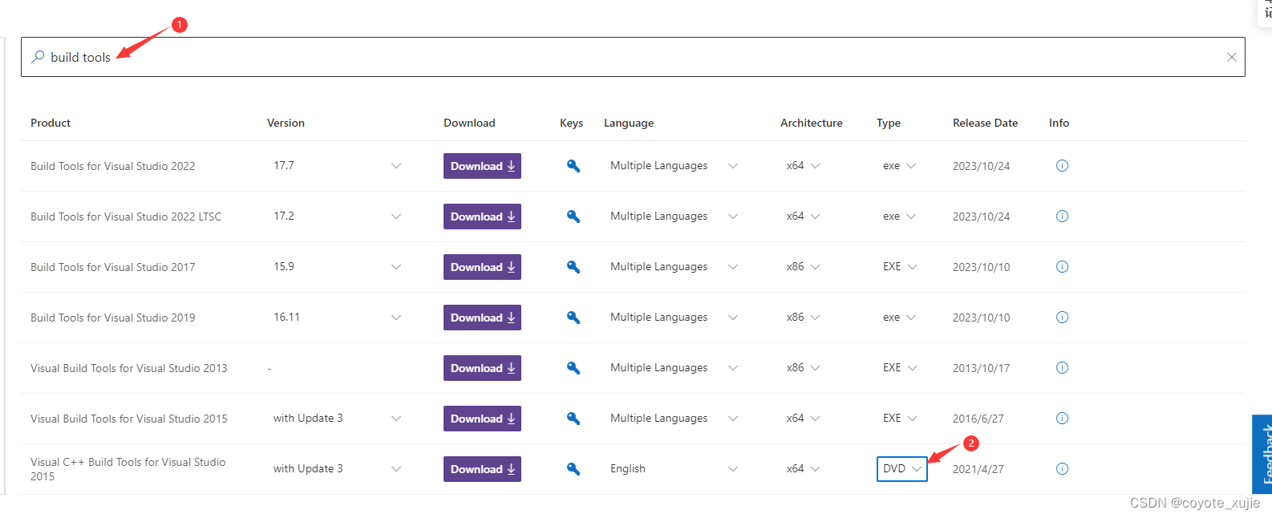Image resolution: width=1272 pixels, height=518 pixels.
Task: Expand x86 architecture dropdown for Build Tools 2017
Action: click(803, 267)
